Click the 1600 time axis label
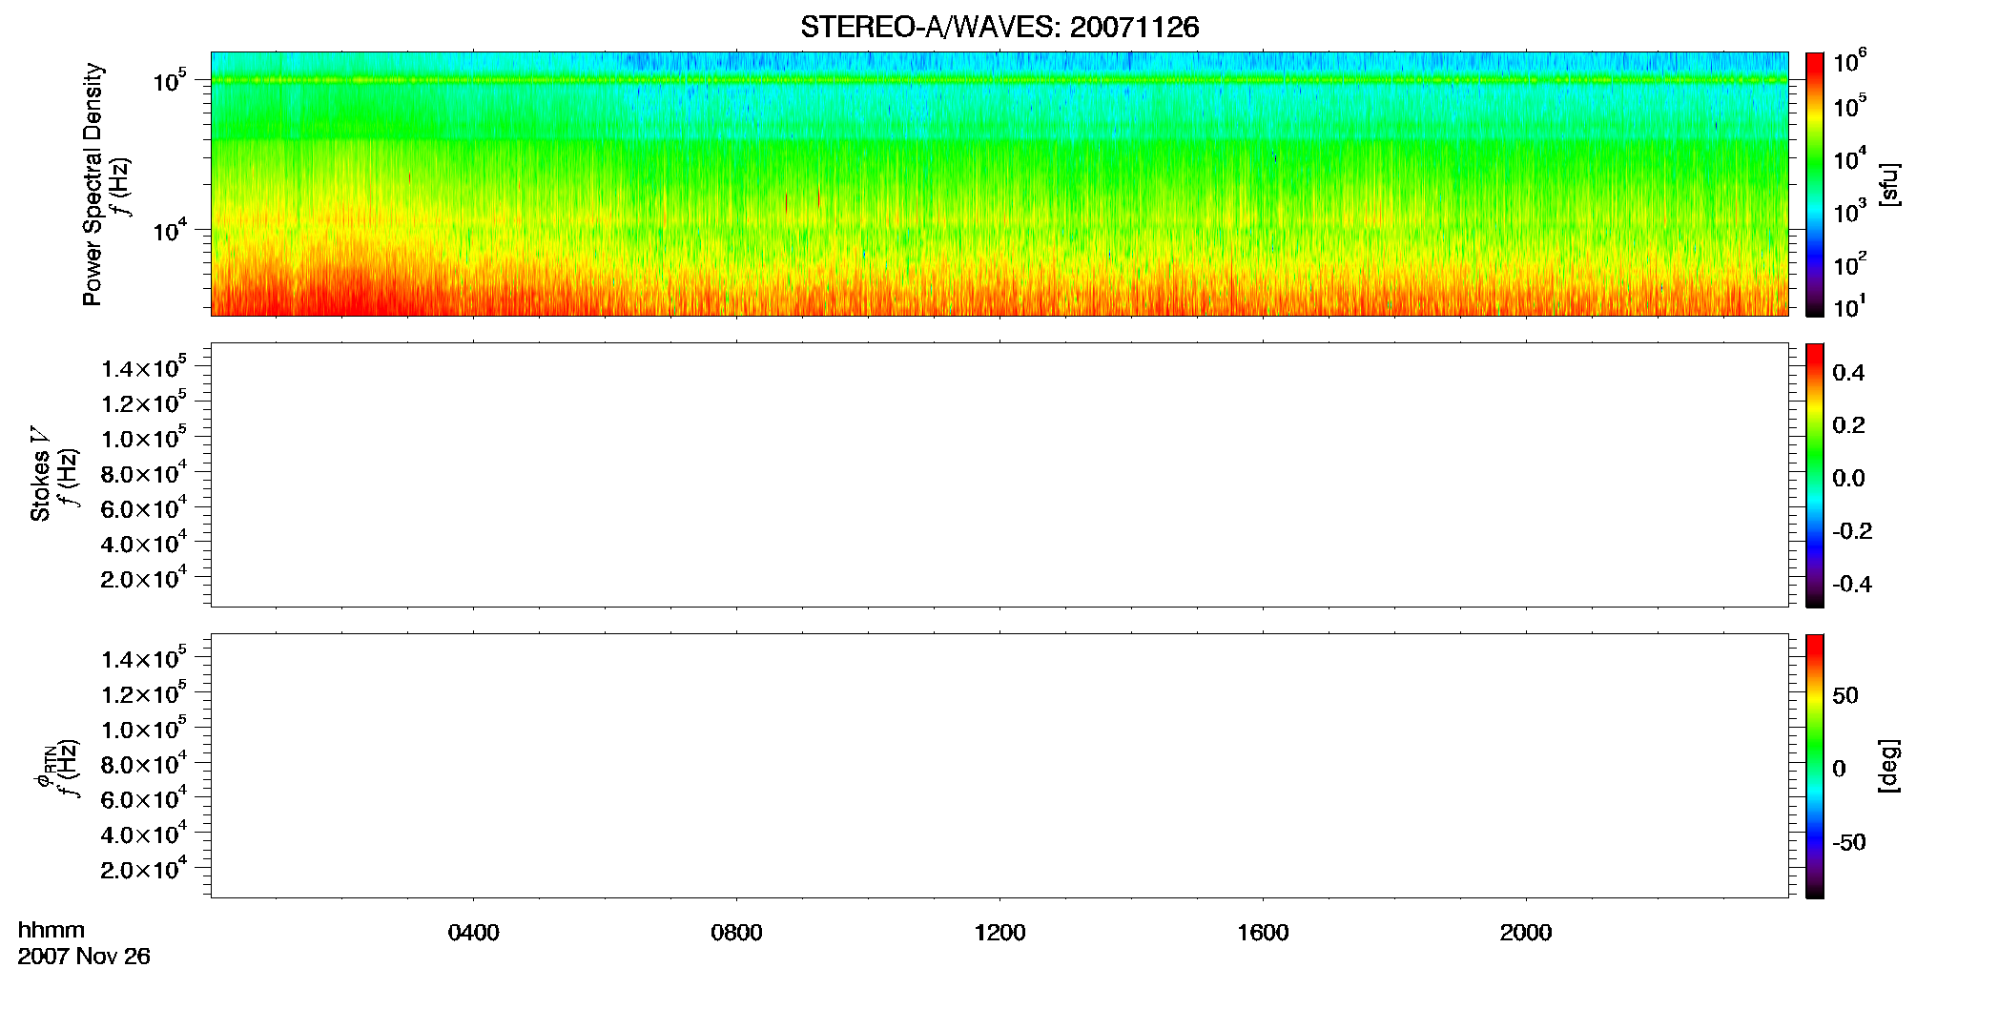This screenshot has height=1030, width=1999. click(x=1263, y=933)
